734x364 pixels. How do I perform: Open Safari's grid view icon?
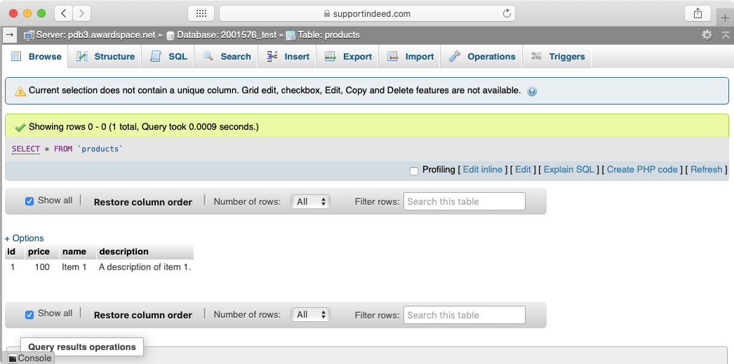tap(201, 13)
